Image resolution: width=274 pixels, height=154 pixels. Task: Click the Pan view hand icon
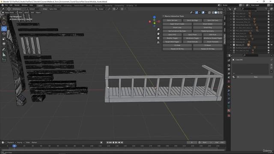pyautogui.click(x=158, y=34)
